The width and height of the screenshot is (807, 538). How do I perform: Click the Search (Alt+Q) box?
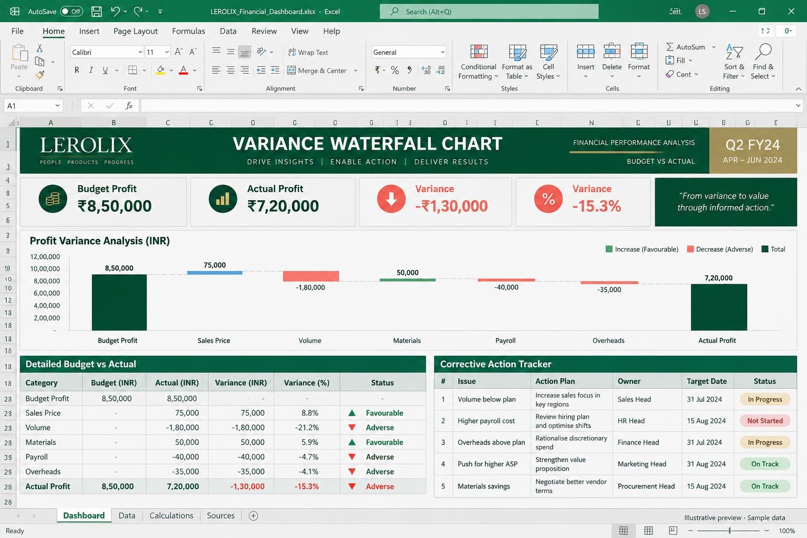point(489,12)
